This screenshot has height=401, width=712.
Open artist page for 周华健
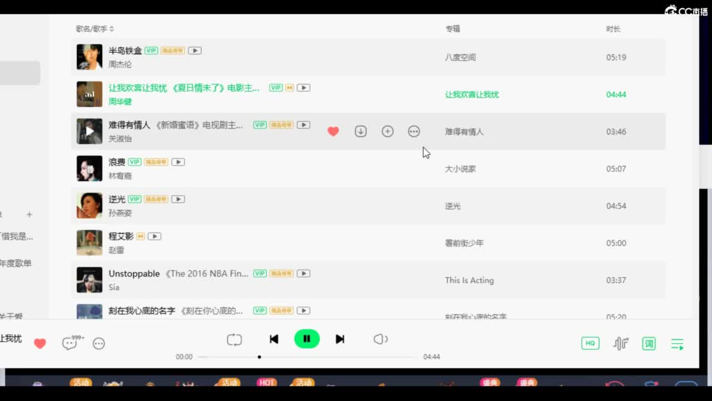[120, 102]
